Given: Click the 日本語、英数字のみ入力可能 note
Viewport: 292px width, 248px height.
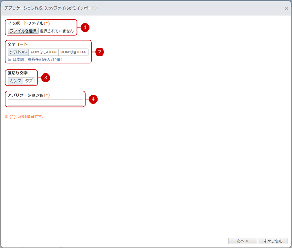Looking at the screenshot, I should coord(37,59).
